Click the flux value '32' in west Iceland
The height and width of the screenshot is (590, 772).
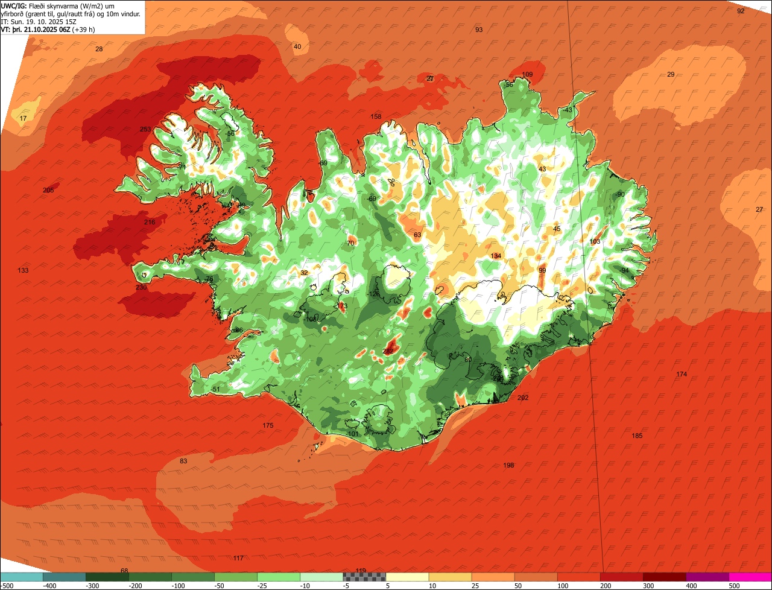coord(304,273)
